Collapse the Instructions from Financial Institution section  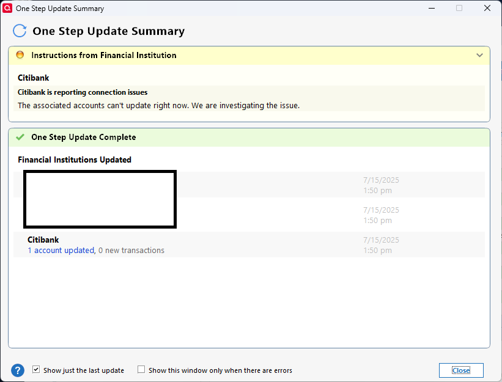pos(479,55)
